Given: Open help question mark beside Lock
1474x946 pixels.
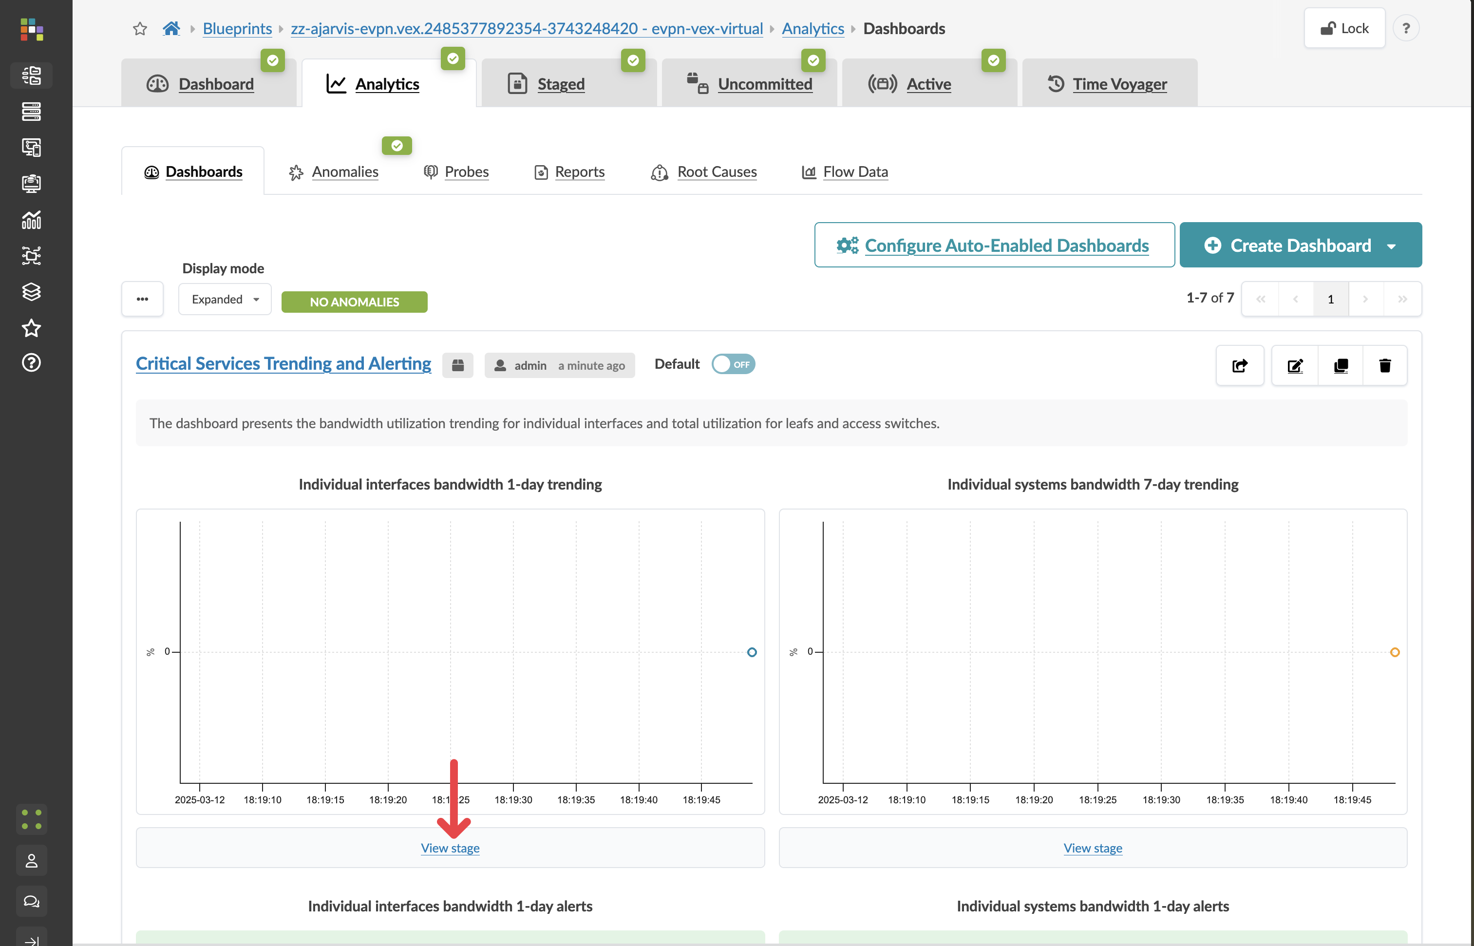Looking at the screenshot, I should click(x=1405, y=28).
